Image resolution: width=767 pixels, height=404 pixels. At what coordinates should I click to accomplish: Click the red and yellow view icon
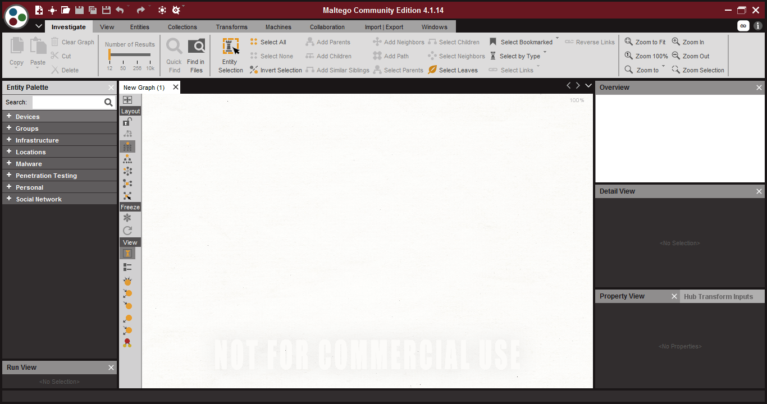pos(127,343)
